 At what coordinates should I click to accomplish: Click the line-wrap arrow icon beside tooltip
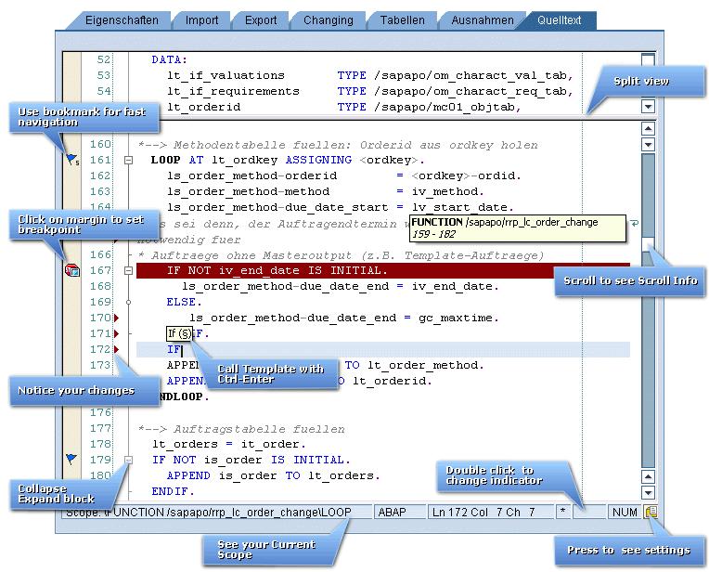635,223
